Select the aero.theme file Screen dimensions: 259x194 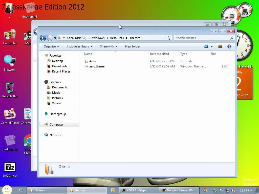tap(97, 66)
